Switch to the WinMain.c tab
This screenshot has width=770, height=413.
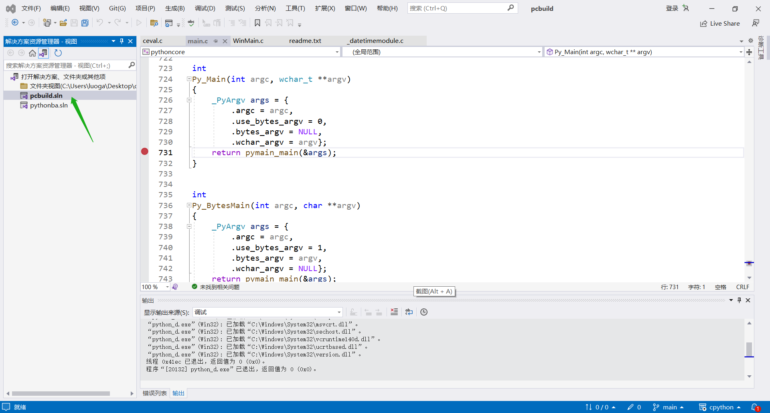[248, 40]
